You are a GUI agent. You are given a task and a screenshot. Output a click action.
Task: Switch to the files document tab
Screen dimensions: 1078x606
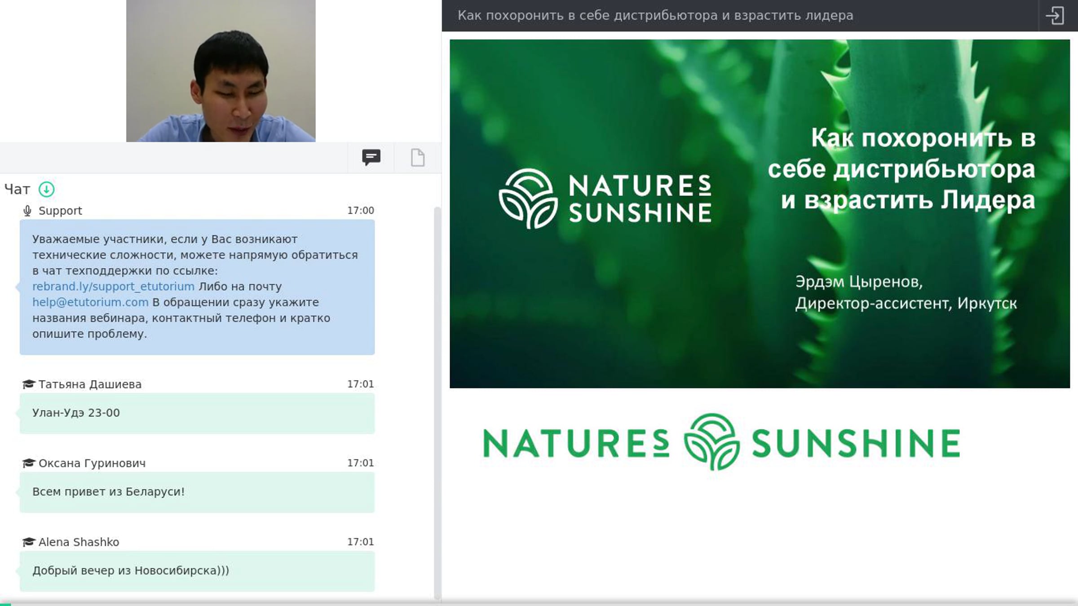[418, 158]
